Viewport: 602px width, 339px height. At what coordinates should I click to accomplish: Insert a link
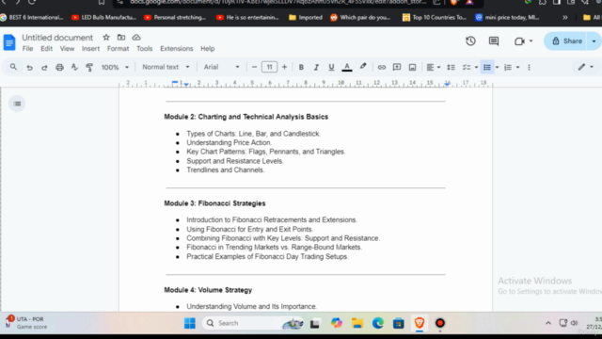[x=381, y=67]
